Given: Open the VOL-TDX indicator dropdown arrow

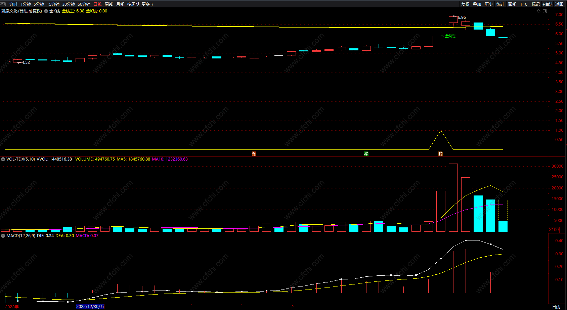Looking at the screenshot, I should 3,159.
